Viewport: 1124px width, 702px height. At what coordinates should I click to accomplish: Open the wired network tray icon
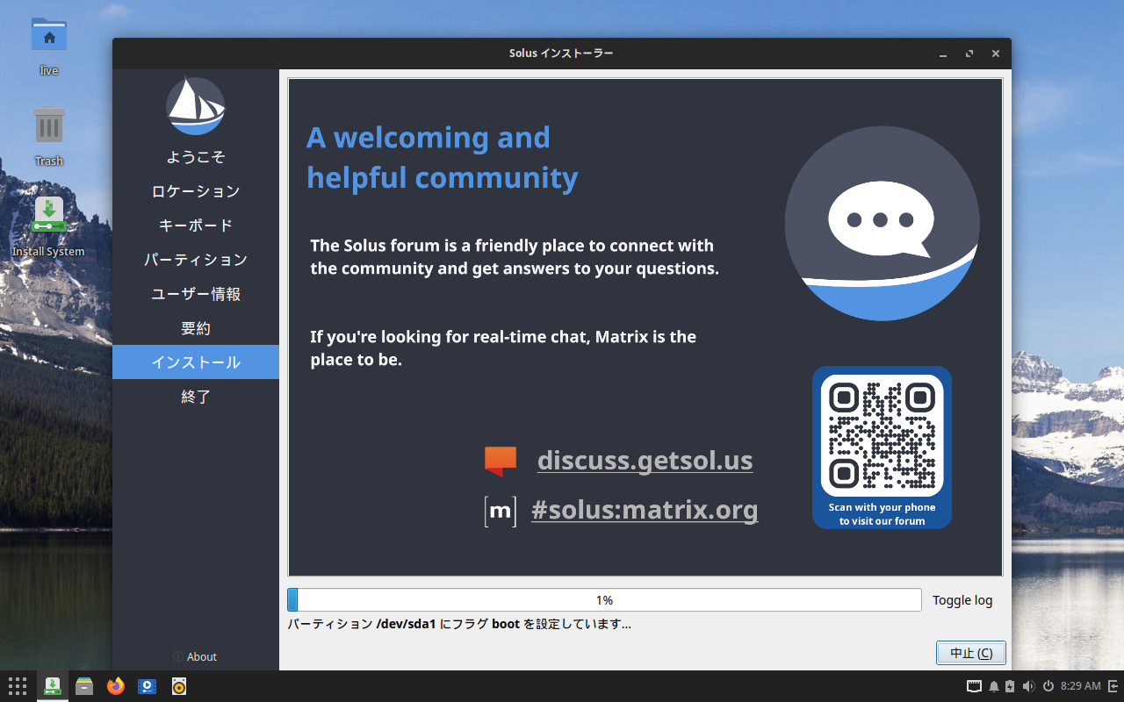pyautogui.click(x=974, y=686)
